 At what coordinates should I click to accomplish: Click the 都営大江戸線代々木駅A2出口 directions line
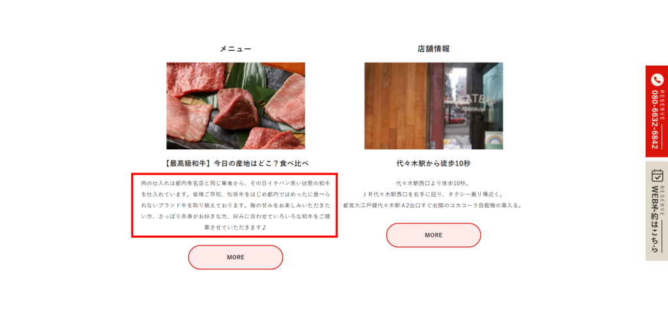point(433,205)
